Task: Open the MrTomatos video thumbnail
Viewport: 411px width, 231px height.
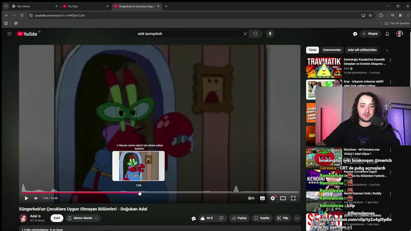Action: [x=324, y=158]
